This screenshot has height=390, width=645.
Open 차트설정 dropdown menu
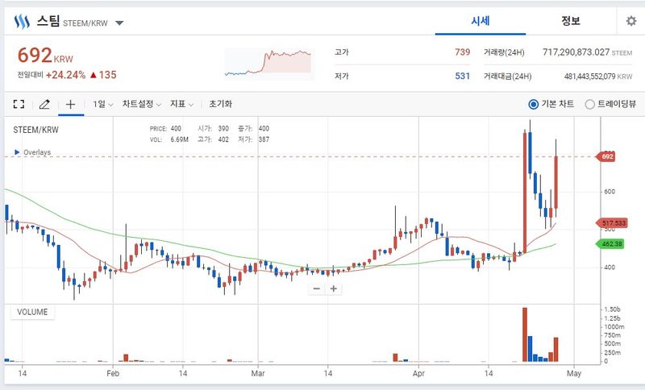coord(142,105)
